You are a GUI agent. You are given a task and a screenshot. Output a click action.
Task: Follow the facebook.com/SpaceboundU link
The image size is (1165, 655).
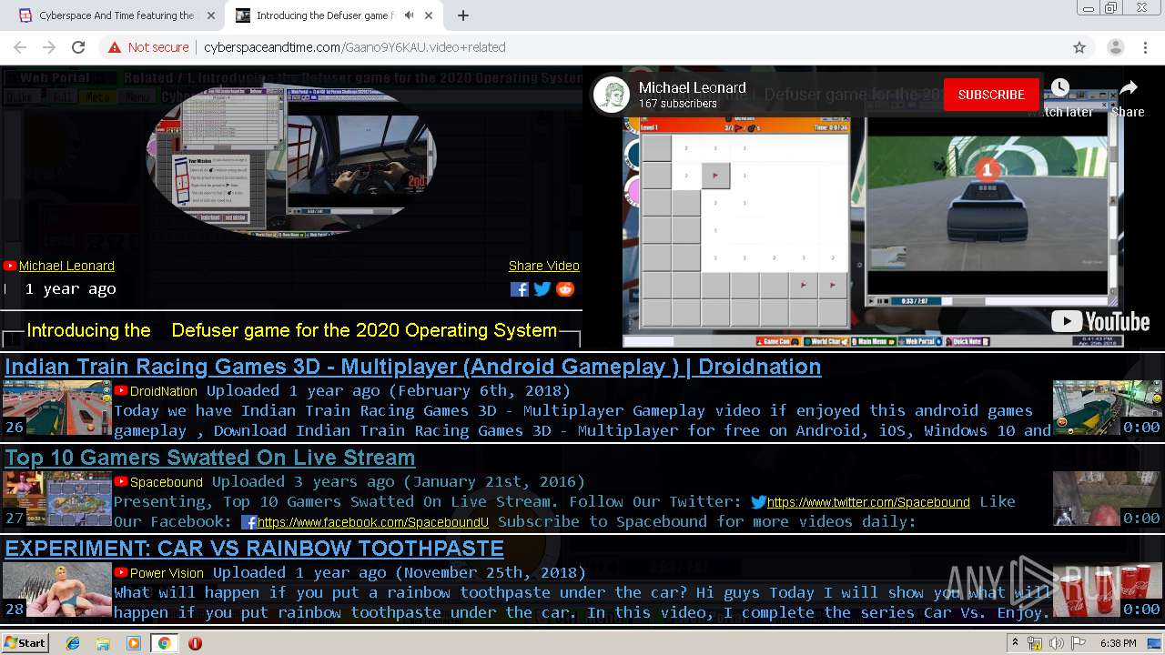pyautogui.click(x=373, y=522)
